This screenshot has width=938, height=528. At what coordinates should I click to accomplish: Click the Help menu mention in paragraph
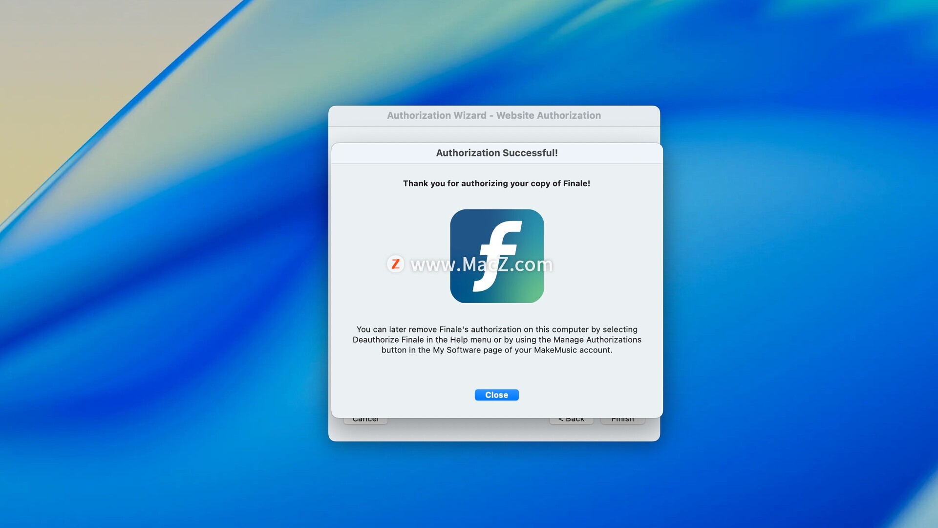coord(470,340)
